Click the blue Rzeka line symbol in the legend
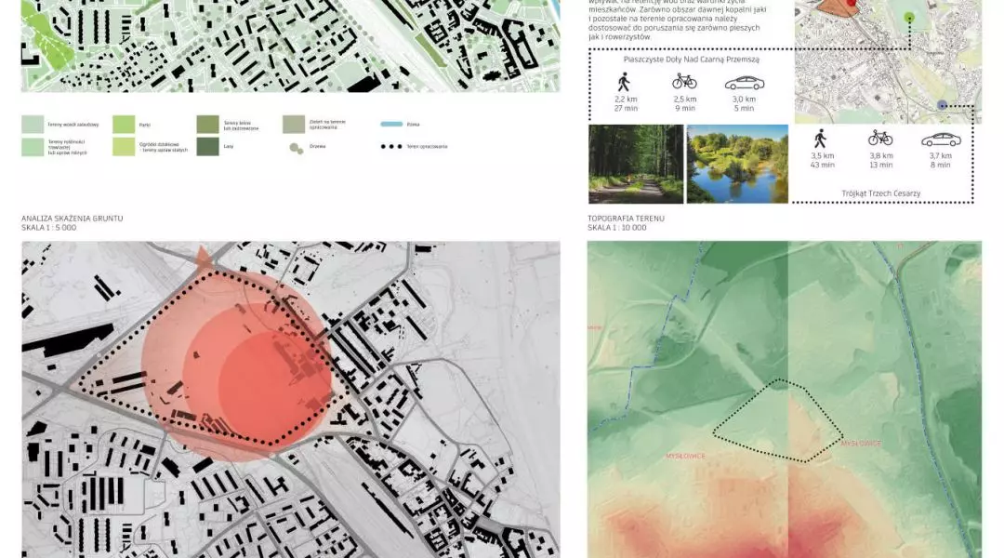This screenshot has width=1004, height=558. point(391,125)
